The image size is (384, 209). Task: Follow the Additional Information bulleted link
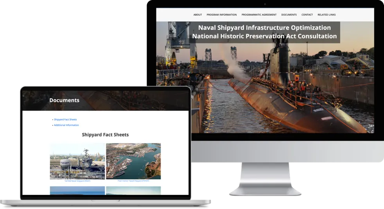[x=66, y=125]
